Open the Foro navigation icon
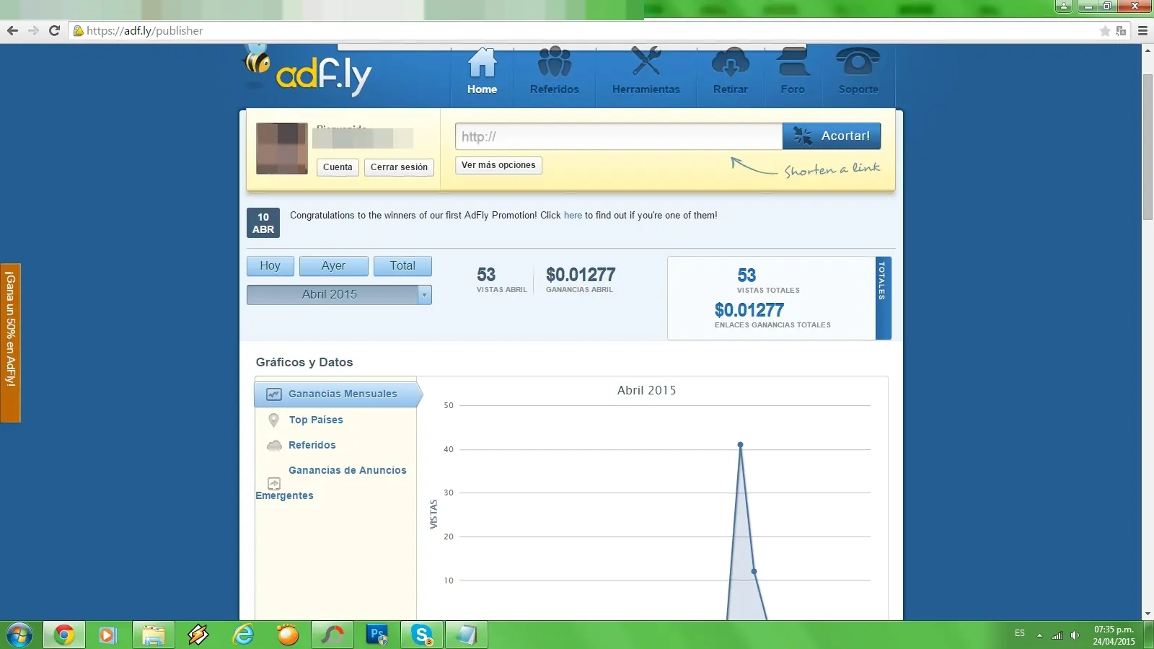 [x=793, y=62]
